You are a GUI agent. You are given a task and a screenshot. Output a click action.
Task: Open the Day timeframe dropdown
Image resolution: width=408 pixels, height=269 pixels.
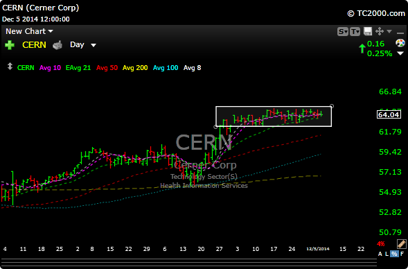tap(83, 45)
